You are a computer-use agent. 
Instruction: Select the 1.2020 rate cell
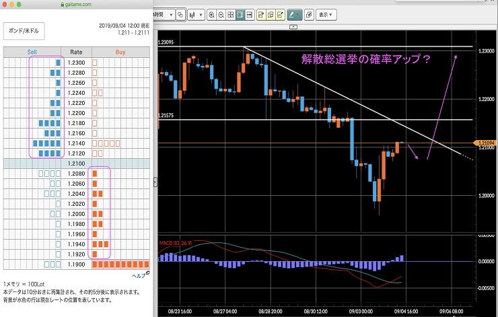[x=77, y=204]
